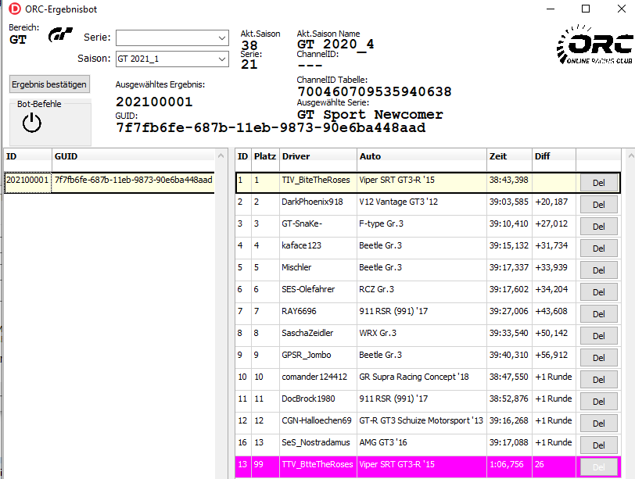Delete the RAY6696 row
Viewport: 635px width, 479px height.
pyautogui.click(x=598, y=314)
